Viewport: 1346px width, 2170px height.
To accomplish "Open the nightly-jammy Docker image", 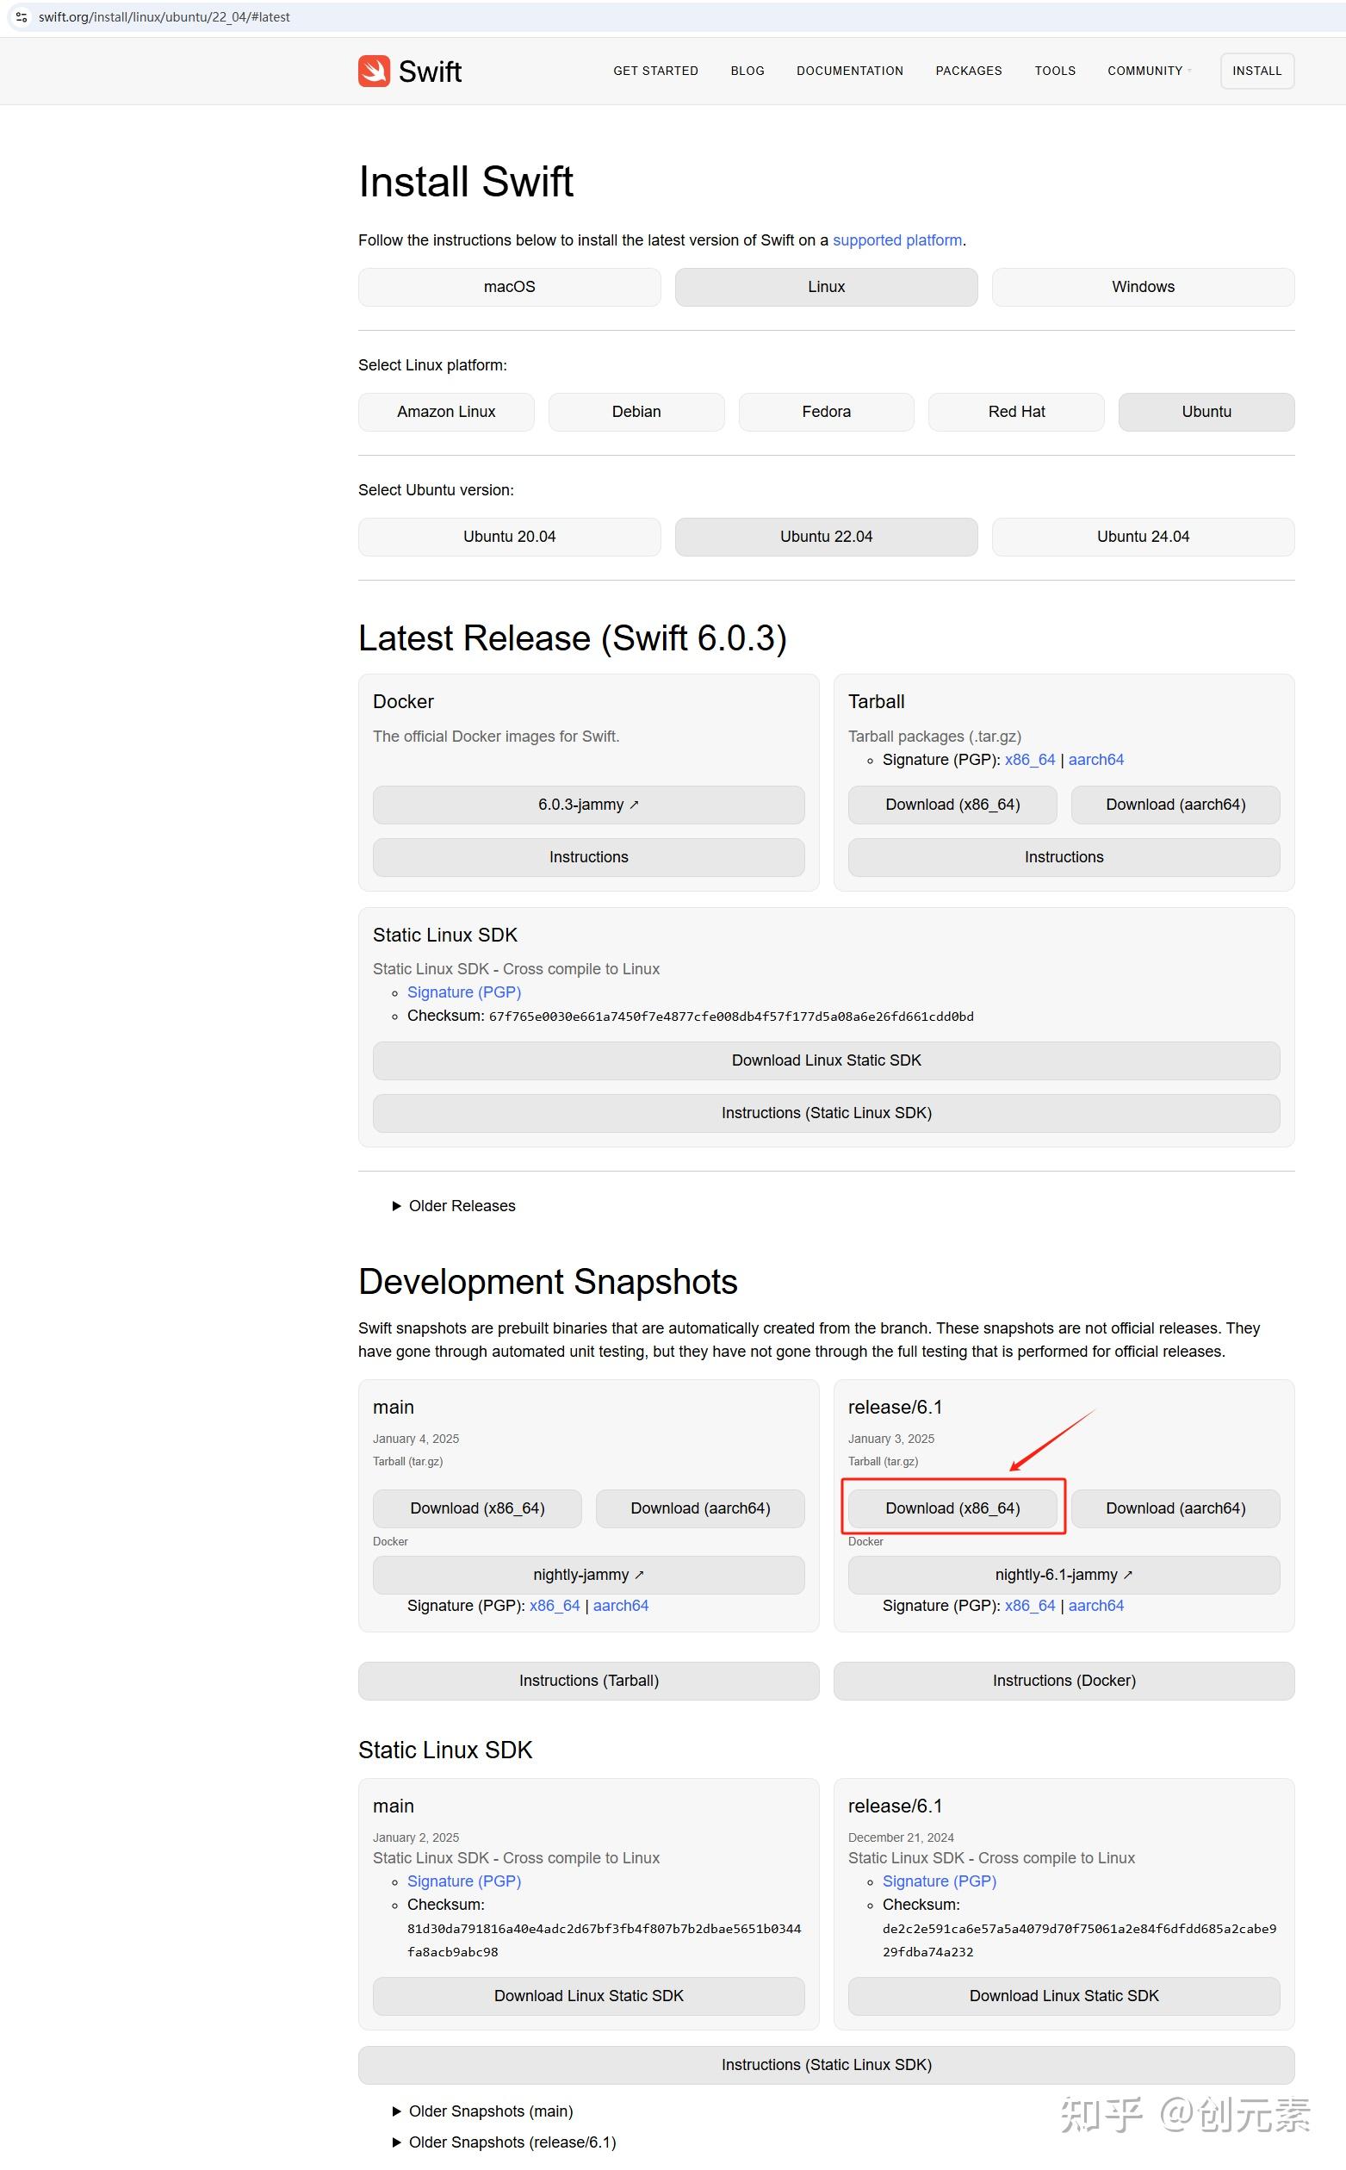I will [588, 1574].
